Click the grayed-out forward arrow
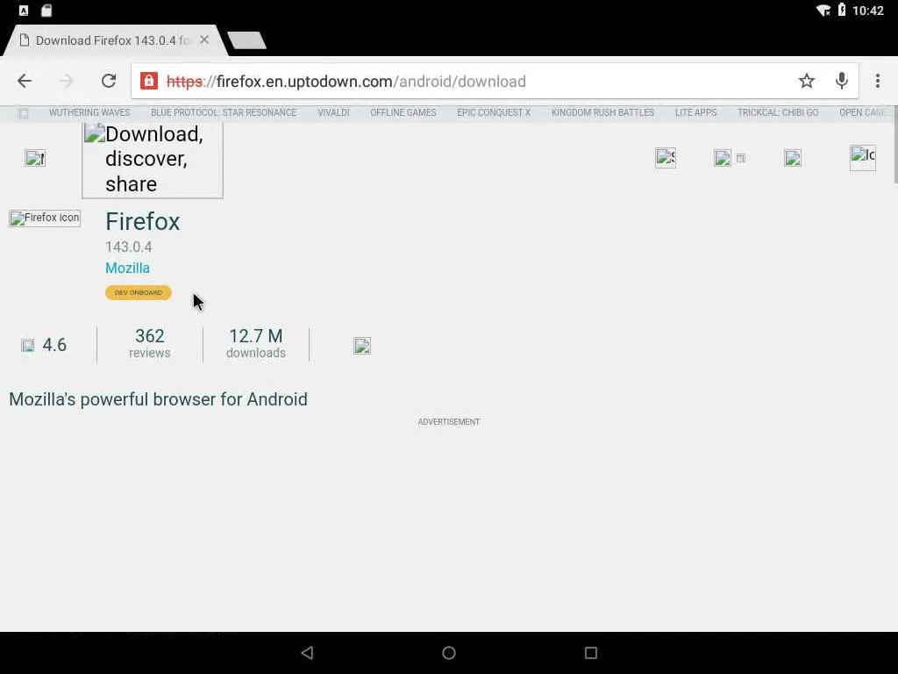Viewport: 898px width, 674px height. coord(67,81)
